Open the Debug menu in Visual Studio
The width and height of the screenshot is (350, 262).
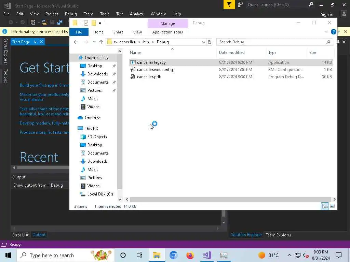[71, 14]
